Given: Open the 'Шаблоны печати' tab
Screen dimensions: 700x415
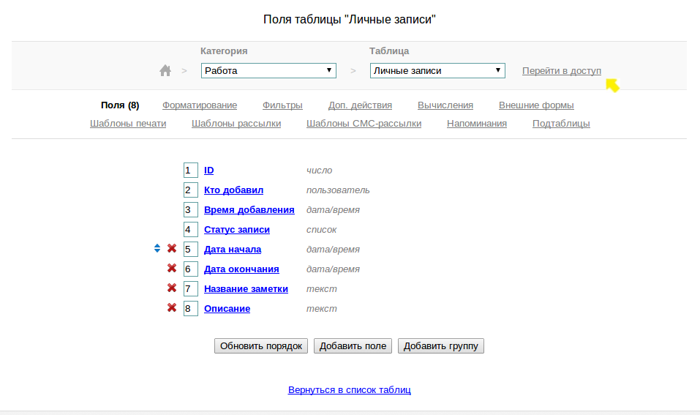Looking at the screenshot, I should click(x=128, y=124).
